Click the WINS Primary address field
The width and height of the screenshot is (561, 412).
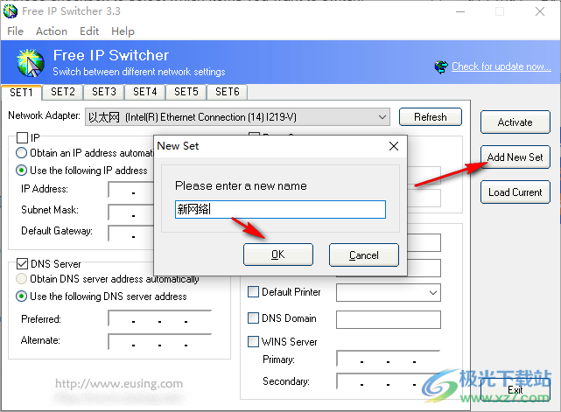389,359
